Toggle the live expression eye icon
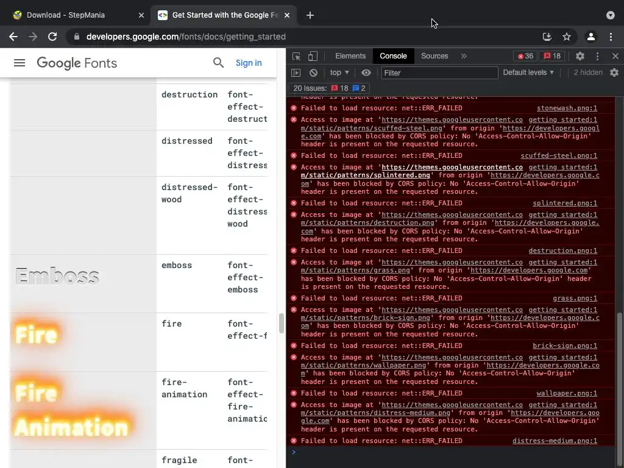Screen dimensions: 624x468 (366, 73)
